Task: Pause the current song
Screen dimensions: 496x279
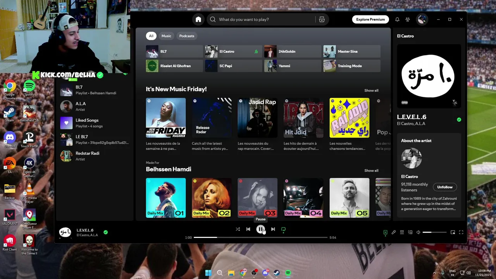Action: (x=260, y=229)
